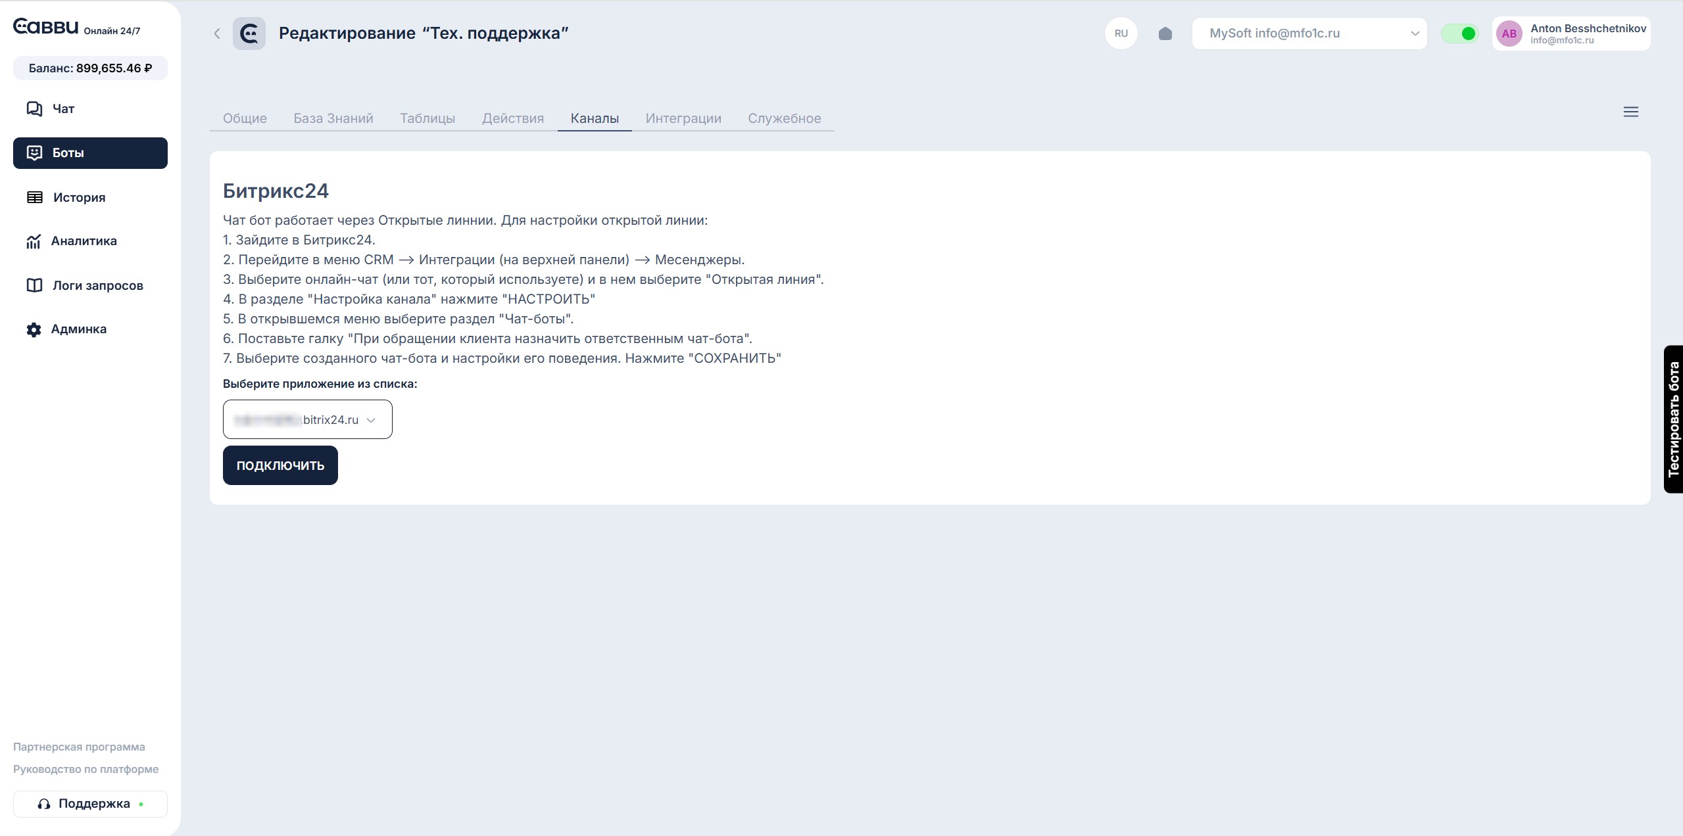
Task: Open Anton Besshchetnikov profile menu
Action: [x=1571, y=34]
